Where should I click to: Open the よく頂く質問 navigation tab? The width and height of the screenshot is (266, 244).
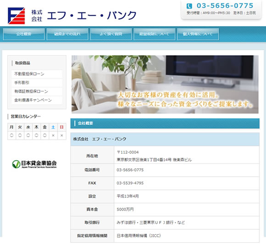point(111,34)
